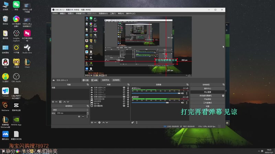Add a scene transition with plus icon
The image size is (275, 154).
[x=79, y=116]
